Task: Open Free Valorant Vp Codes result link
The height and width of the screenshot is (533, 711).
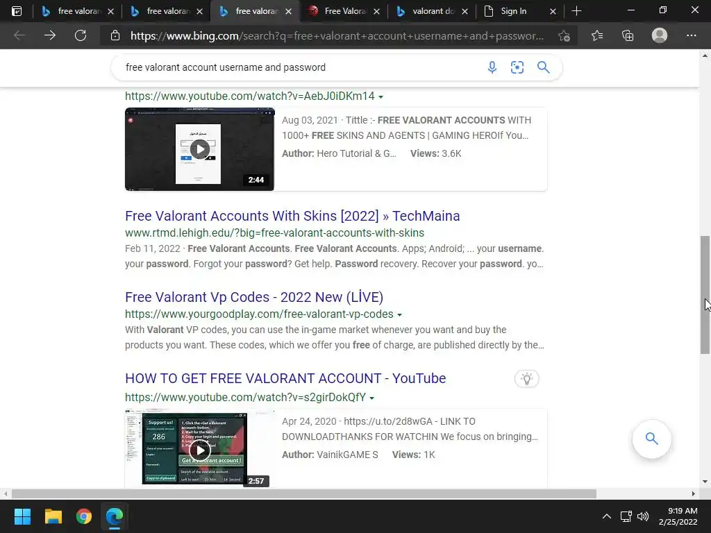Action: [x=254, y=297]
